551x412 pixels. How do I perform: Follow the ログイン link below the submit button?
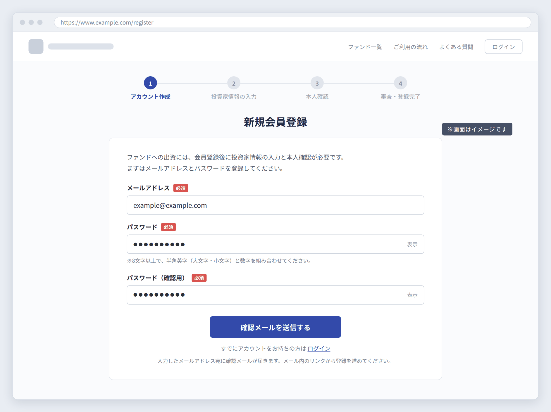point(319,348)
